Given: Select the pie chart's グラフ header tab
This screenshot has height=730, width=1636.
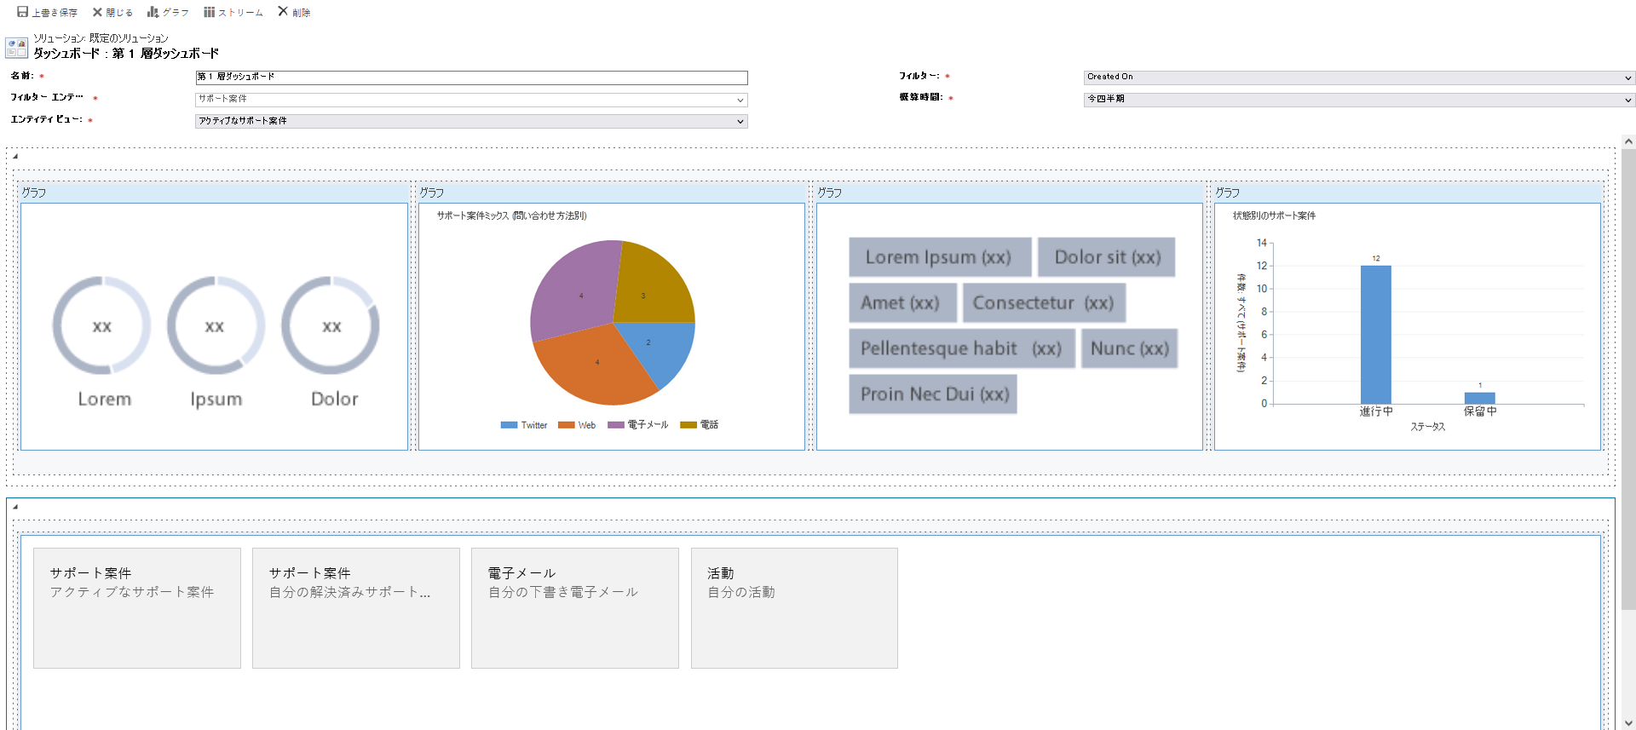Looking at the screenshot, I should tap(432, 193).
